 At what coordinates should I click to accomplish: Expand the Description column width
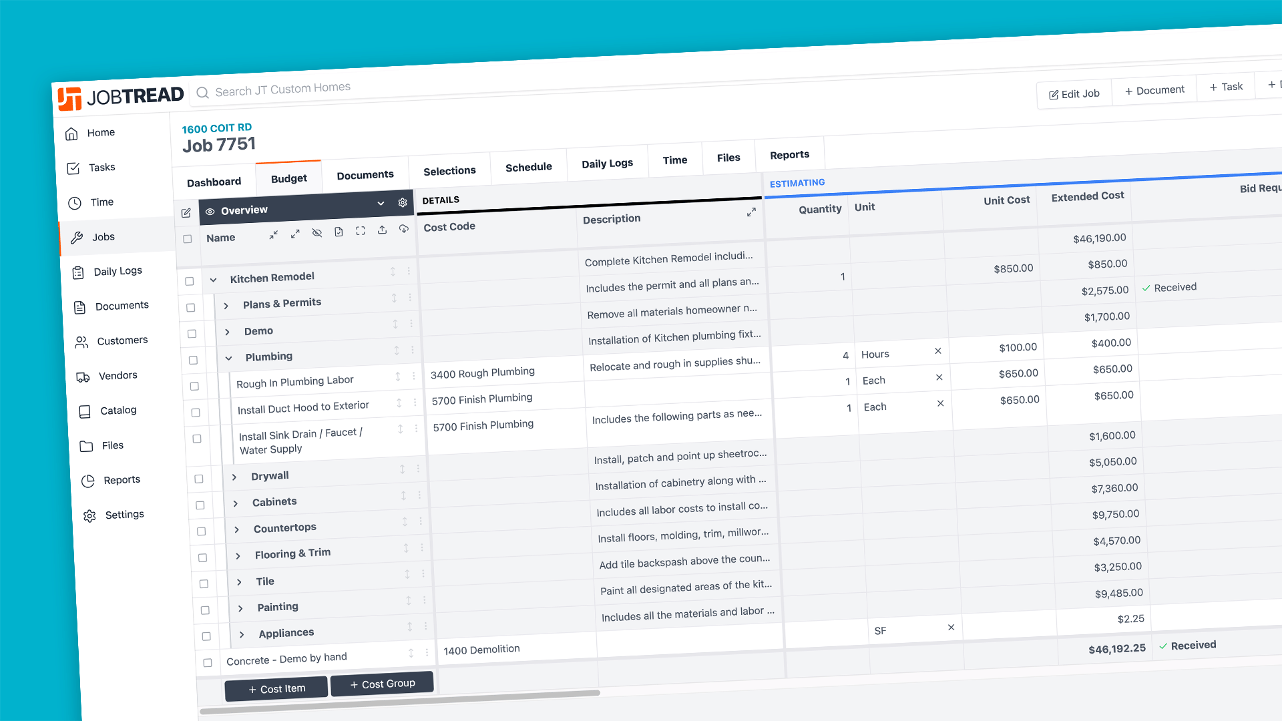coord(751,212)
